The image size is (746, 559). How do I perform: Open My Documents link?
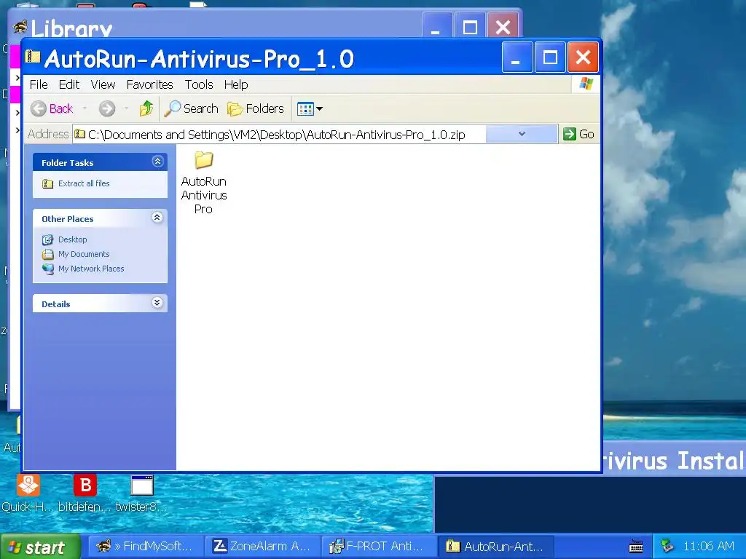click(x=84, y=254)
